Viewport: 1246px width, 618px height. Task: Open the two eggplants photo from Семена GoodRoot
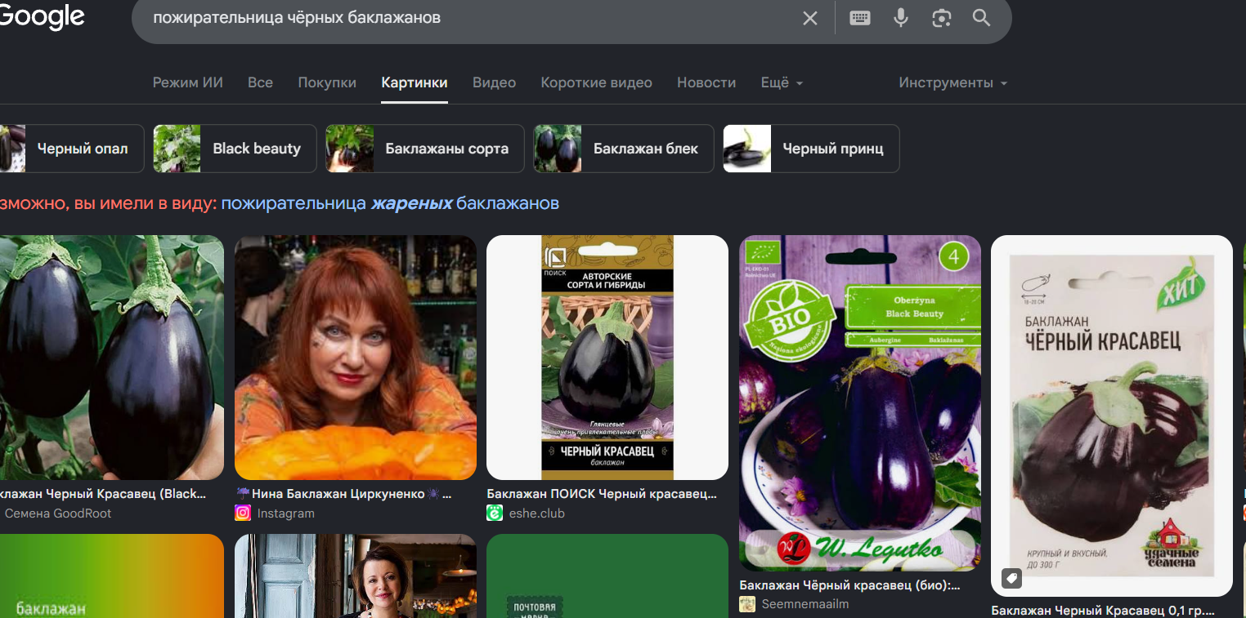click(x=112, y=358)
